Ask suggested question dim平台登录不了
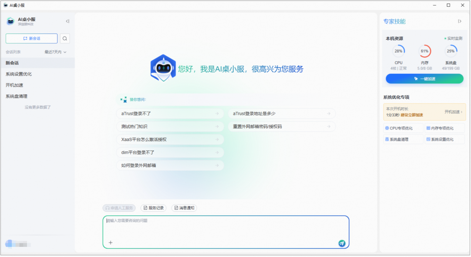471x257 pixels. [x=170, y=153]
